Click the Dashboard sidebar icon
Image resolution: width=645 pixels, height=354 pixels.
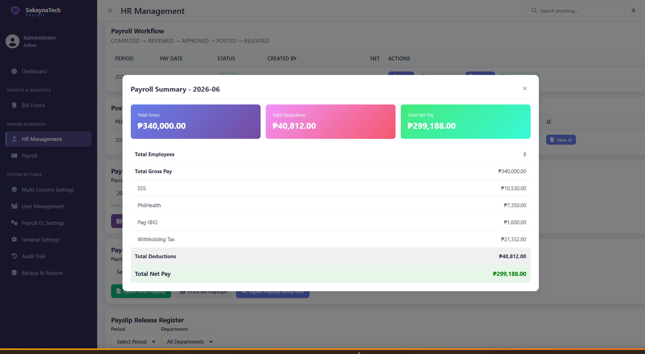click(x=14, y=71)
